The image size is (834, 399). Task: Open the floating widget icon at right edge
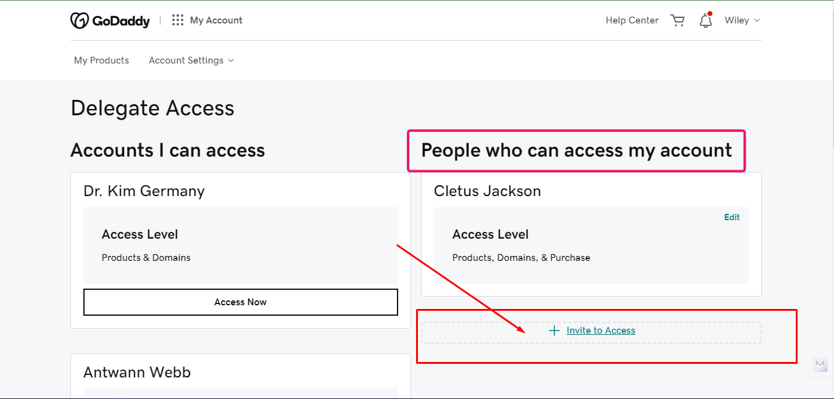820,364
